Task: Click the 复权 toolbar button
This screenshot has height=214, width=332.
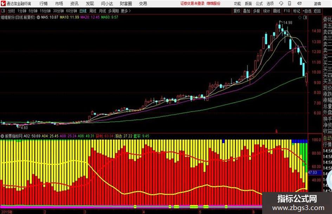Action: point(237,11)
